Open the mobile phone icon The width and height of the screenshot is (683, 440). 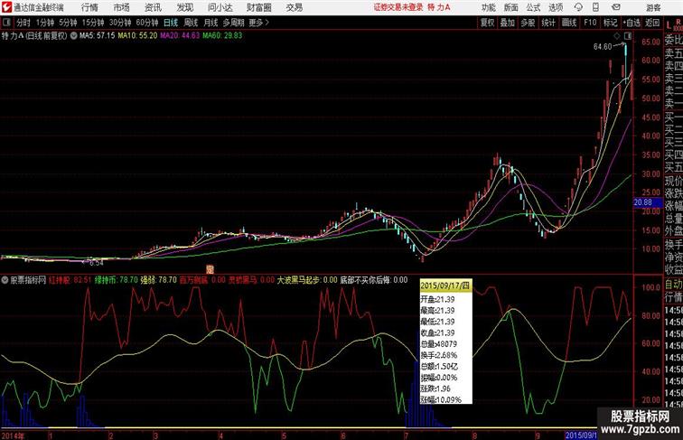[596, 7]
